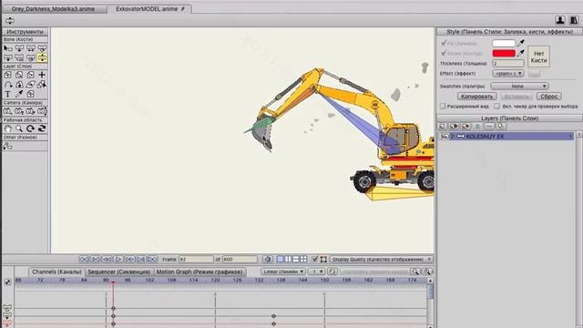
Task: Click the timeline zoom-in magnifier icon
Action: pos(415,272)
